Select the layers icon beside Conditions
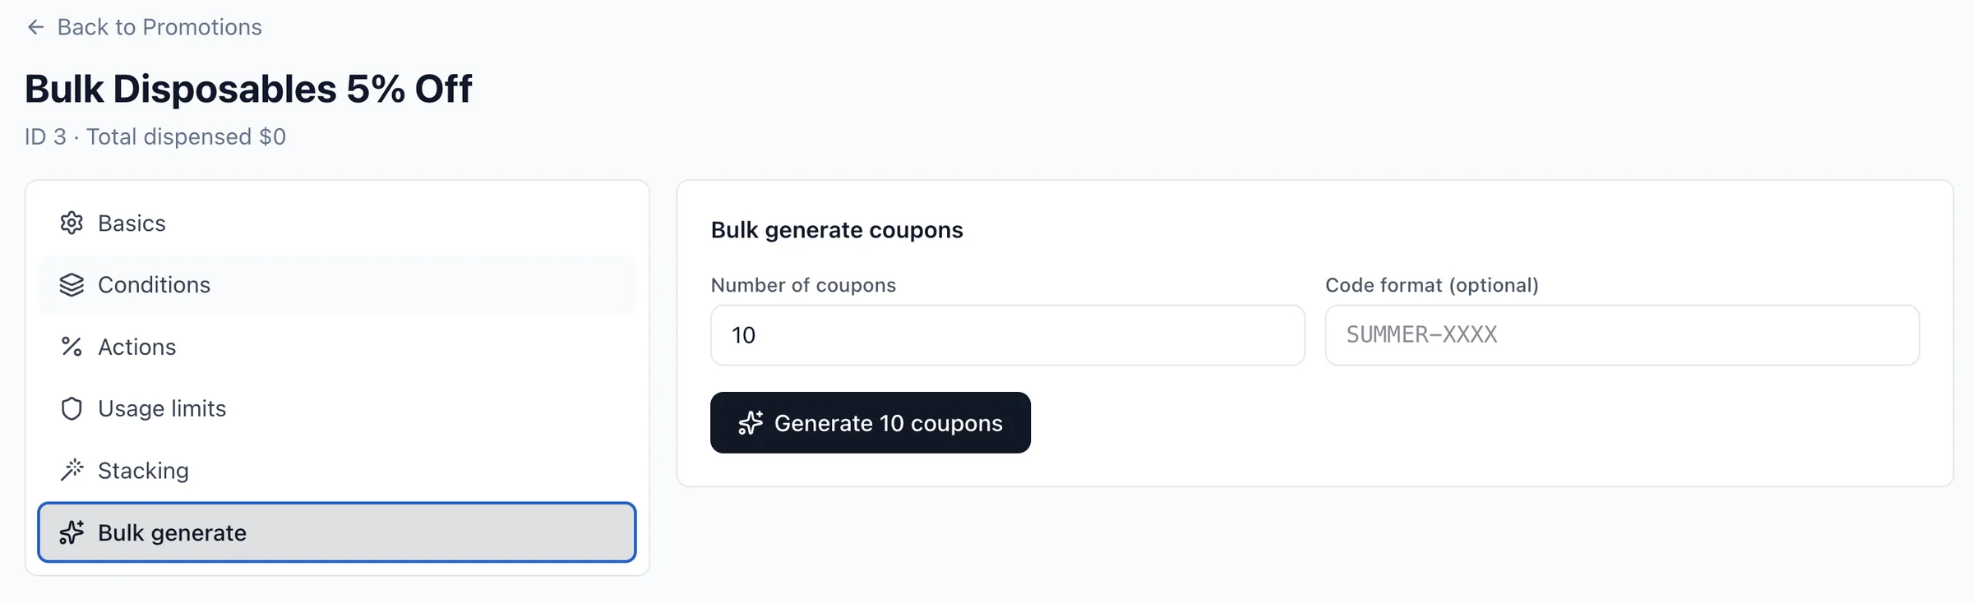This screenshot has height=603, width=1973. tap(72, 285)
